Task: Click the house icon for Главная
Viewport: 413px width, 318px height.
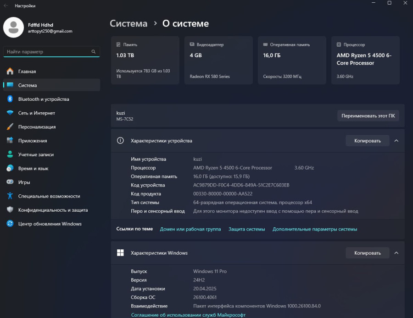Action: pos(10,71)
